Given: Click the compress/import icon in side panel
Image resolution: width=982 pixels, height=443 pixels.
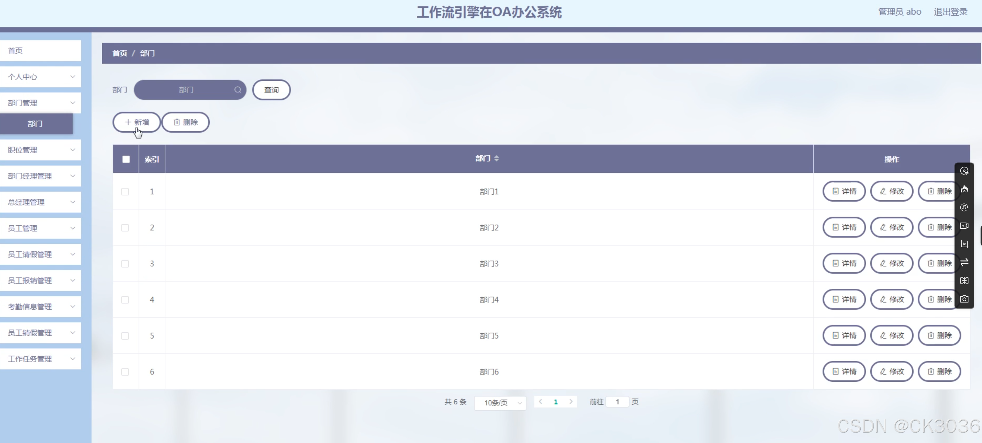Looking at the screenshot, I should pyautogui.click(x=965, y=281).
